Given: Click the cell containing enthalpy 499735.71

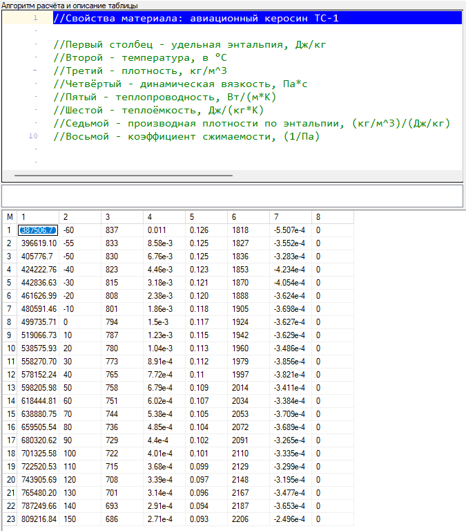Looking at the screenshot, I should click(x=37, y=322).
